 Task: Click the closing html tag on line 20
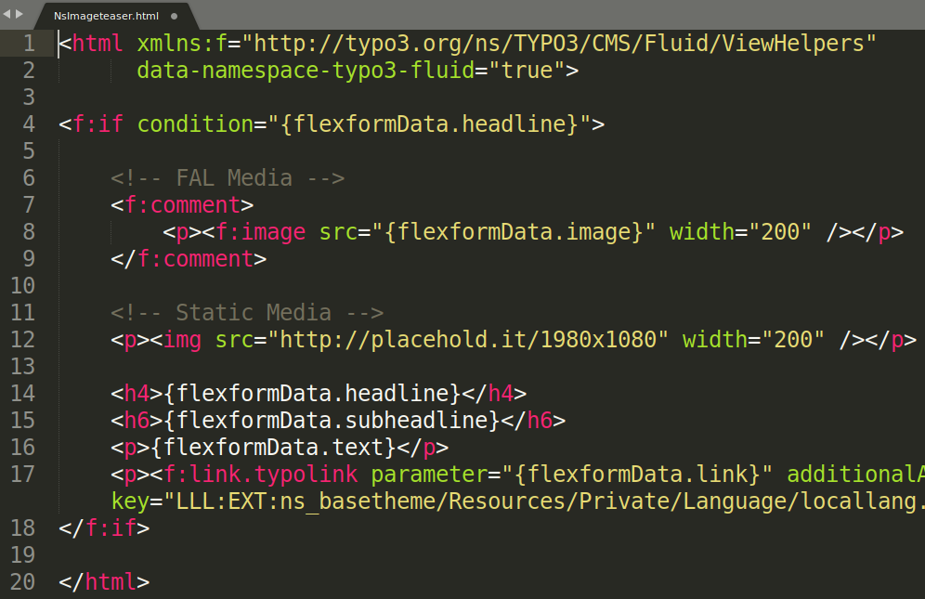105,581
